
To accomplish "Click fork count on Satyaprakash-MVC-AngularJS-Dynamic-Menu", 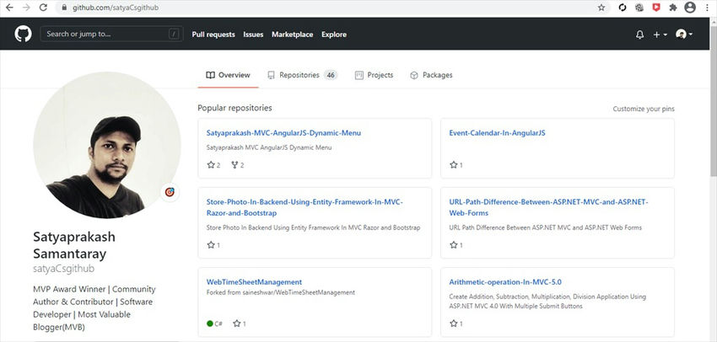I will [237, 165].
